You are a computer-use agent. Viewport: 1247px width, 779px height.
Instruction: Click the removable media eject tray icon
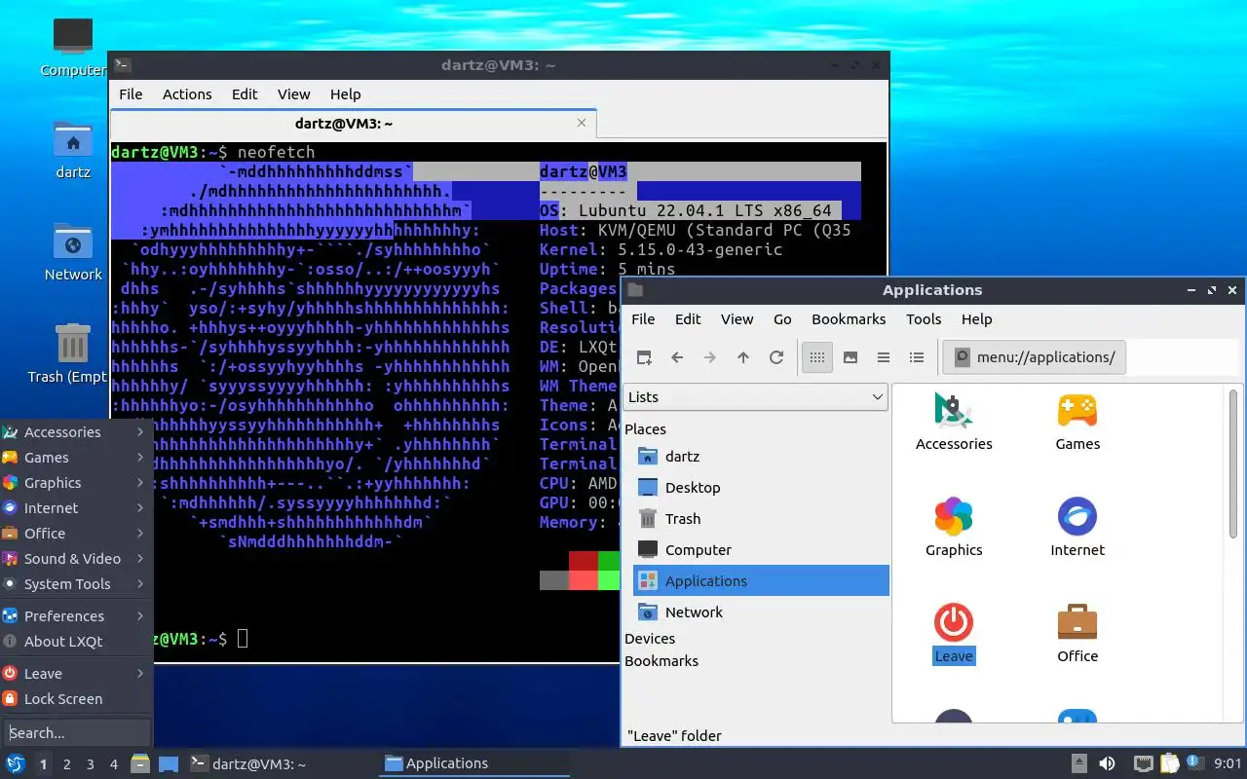pyautogui.click(x=1078, y=763)
